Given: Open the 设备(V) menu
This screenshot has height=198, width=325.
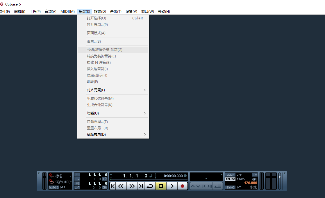Looking at the screenshot, I should click(x=131, y=12).
